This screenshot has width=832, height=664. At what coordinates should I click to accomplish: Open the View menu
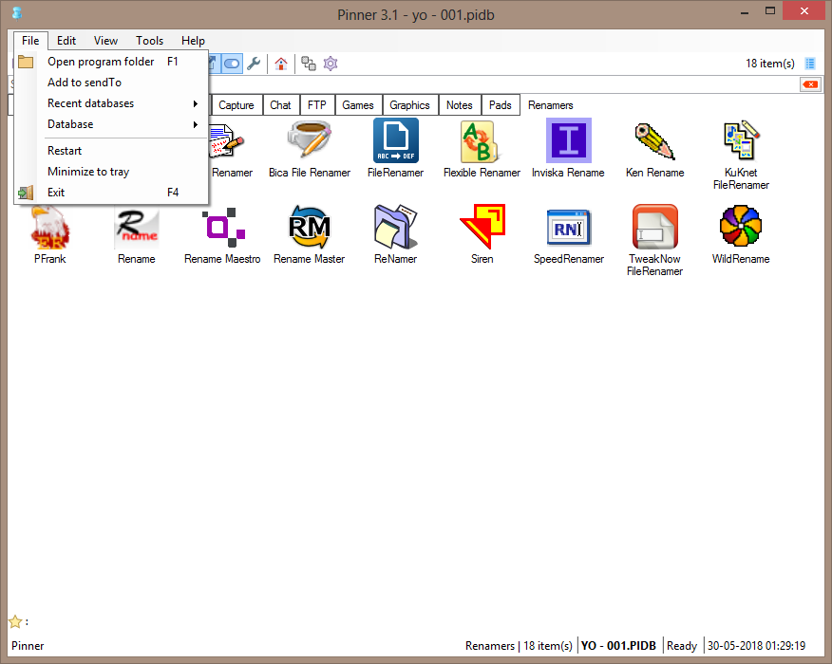105,41
